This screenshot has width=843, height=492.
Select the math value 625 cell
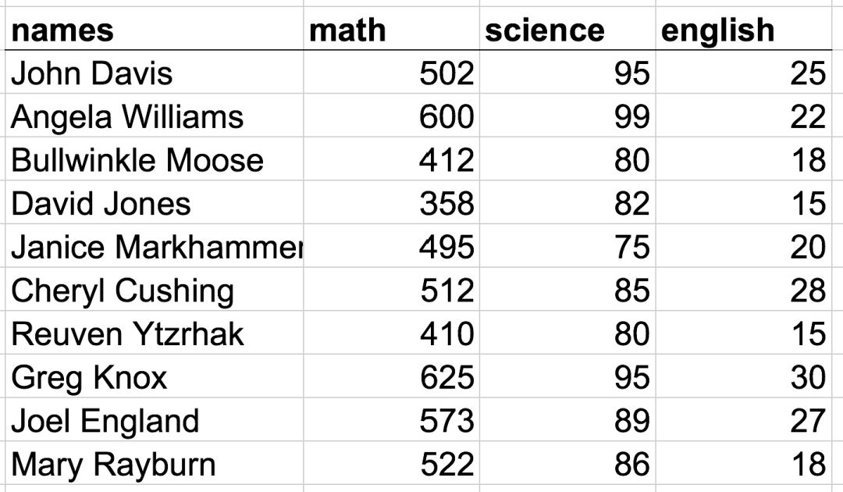pos(391,376)
